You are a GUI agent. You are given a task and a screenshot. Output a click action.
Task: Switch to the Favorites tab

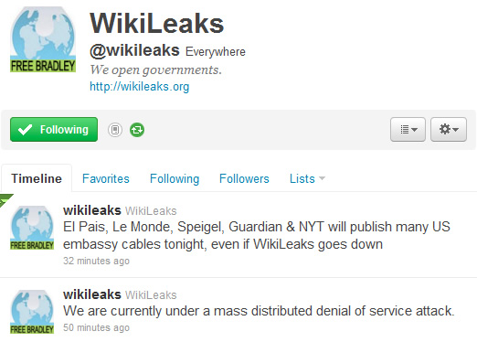(106, 178)
